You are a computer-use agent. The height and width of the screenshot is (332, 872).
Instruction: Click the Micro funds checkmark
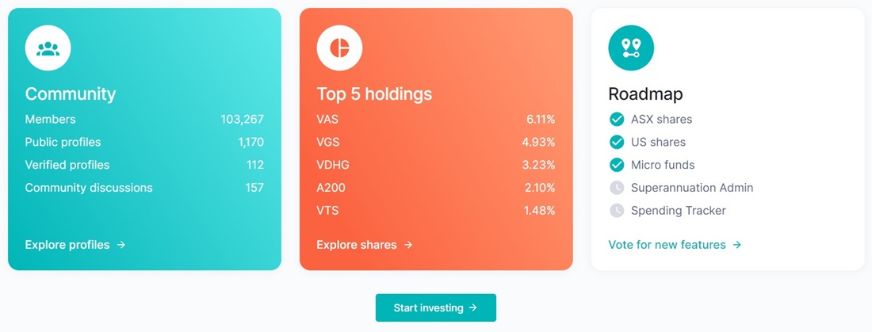click(x=617, y=165)
